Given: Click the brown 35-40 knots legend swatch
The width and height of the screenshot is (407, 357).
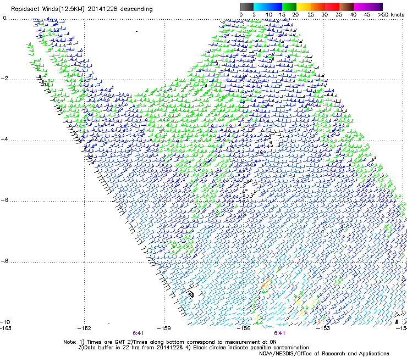Looking at the screenshot, I should click(x=346, y=7).
